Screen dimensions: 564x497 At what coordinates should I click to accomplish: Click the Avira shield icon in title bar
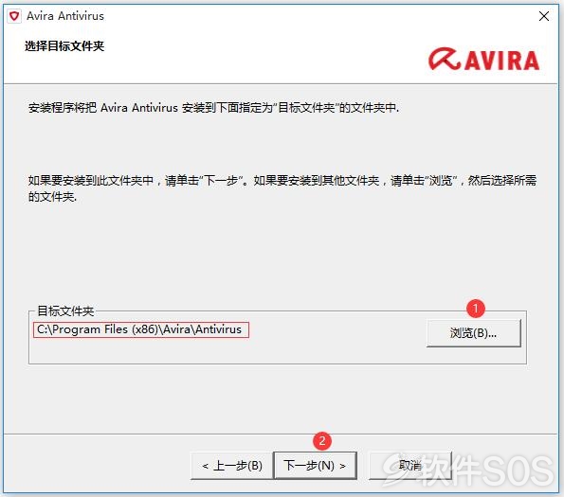click(14, 16)
